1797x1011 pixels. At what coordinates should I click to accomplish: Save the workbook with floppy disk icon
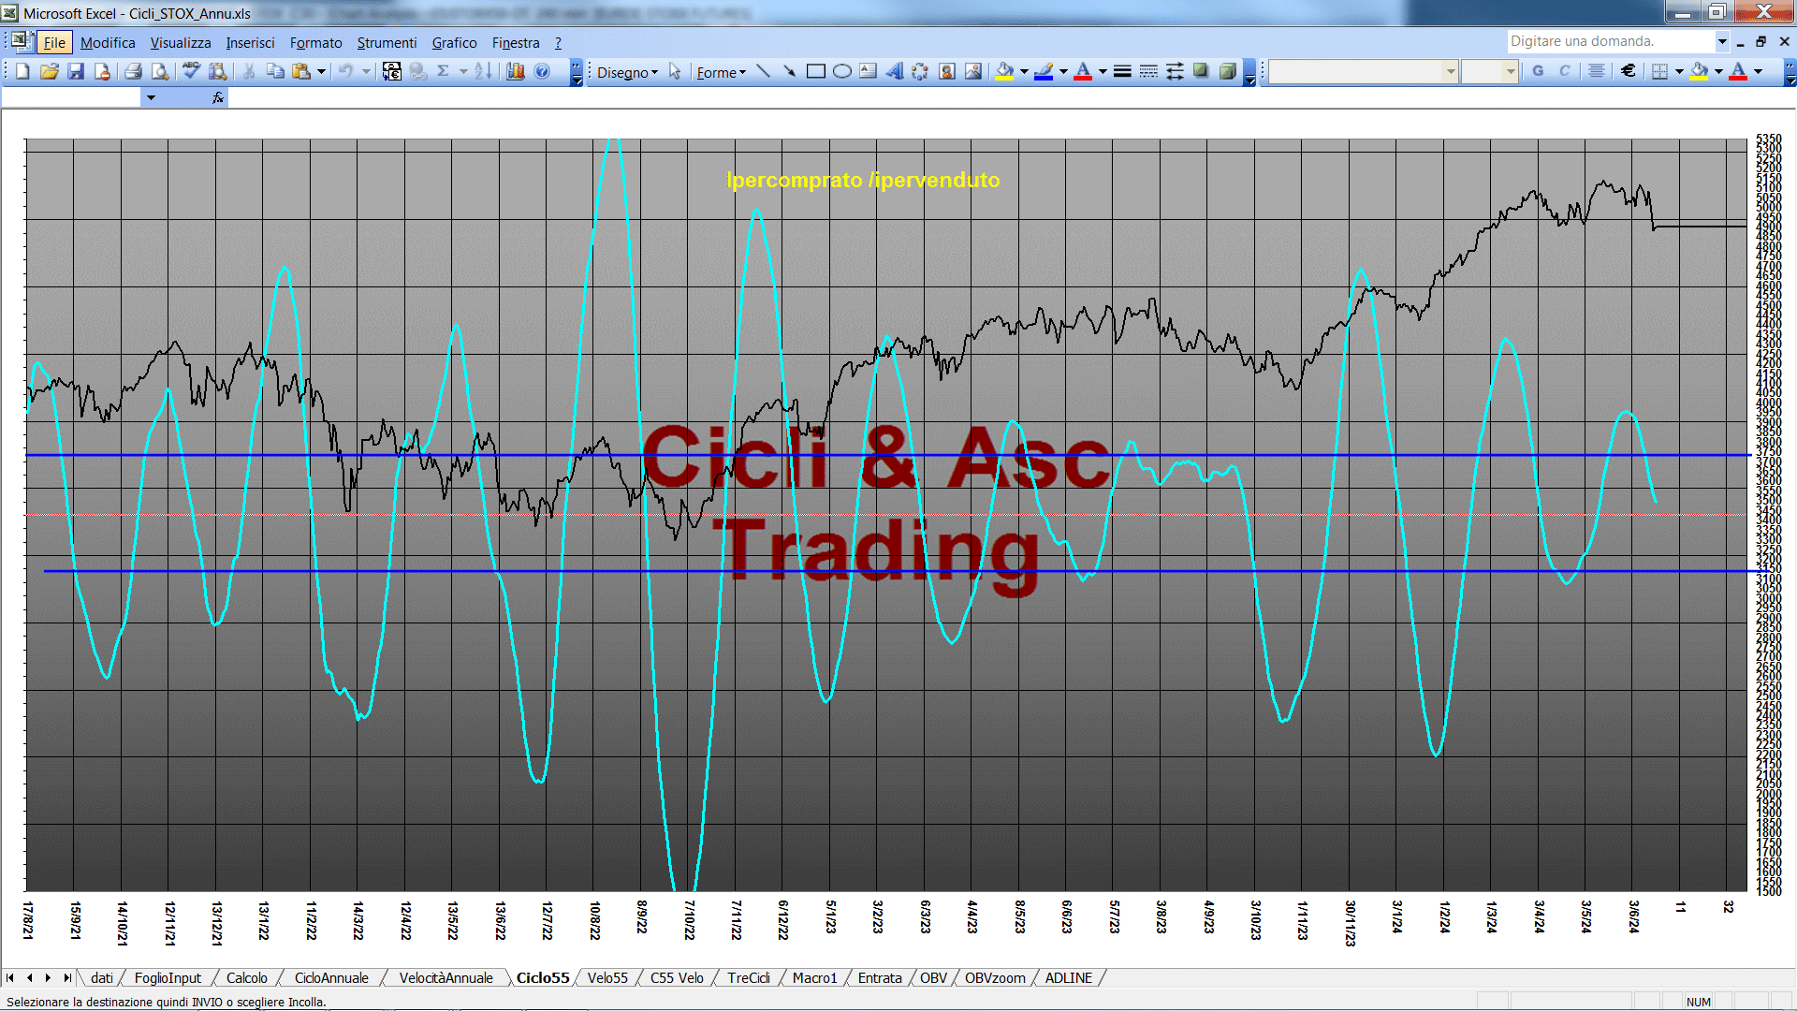point(76,71)
